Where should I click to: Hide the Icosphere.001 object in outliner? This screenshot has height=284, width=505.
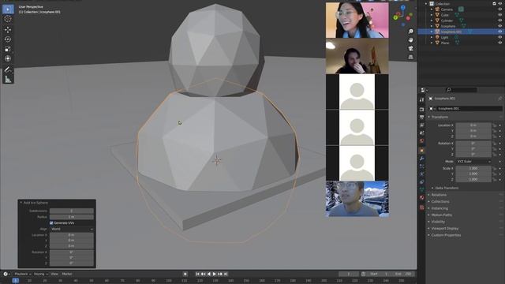[x=499, y=32]
